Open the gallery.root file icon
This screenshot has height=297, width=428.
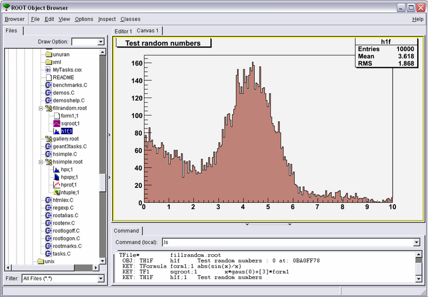pyautogui.click(x=48, y=139)
